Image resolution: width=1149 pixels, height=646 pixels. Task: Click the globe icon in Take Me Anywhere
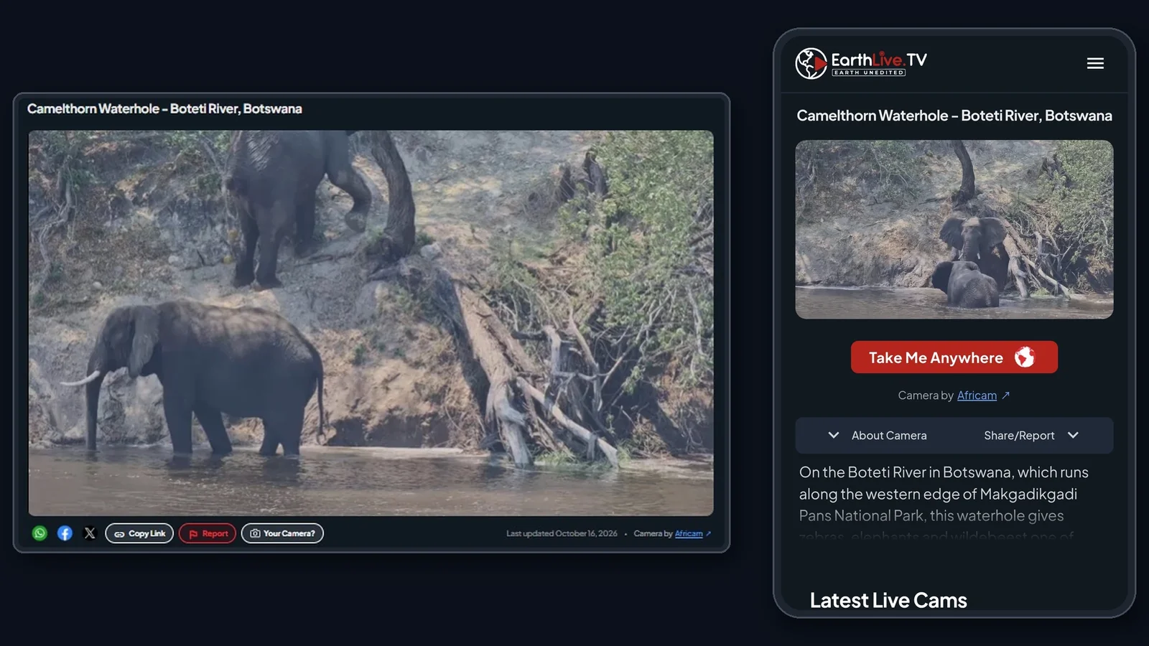coord(1025,357)
